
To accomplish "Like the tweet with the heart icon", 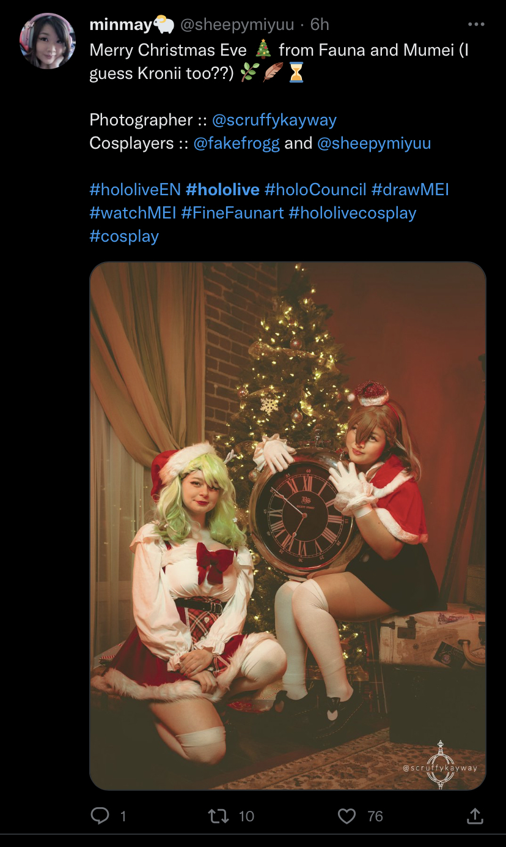I will click(x=346, y=816).
